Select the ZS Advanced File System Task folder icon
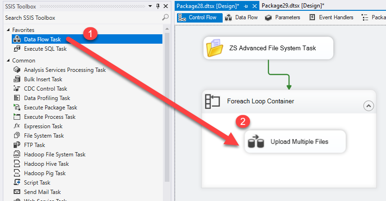This screenshot has width=386, height=201. [214, 48]
